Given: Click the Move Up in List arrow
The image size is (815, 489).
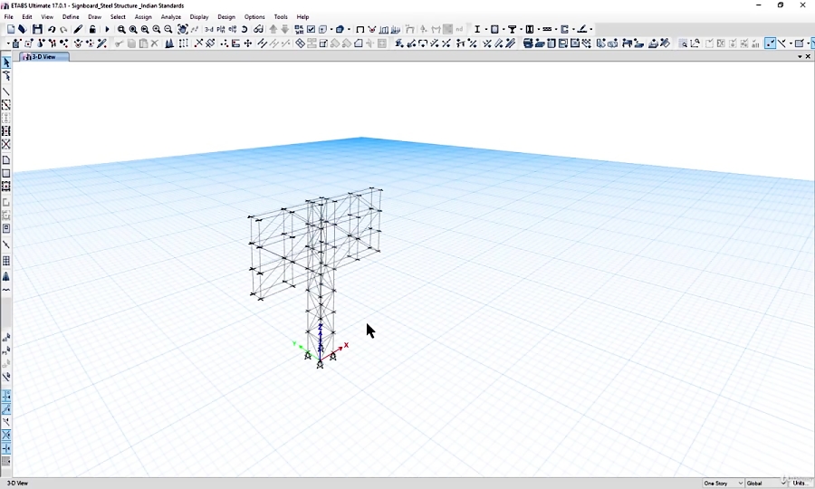Looking at the screenshot, I should click(273, 30).
